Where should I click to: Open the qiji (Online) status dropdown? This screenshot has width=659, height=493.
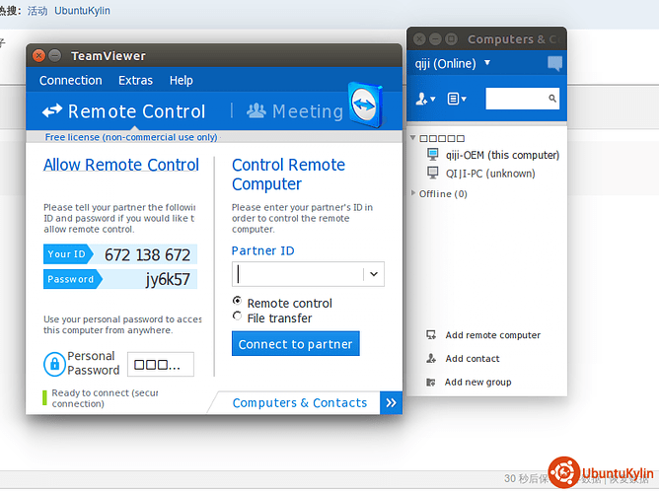[487, 64]
